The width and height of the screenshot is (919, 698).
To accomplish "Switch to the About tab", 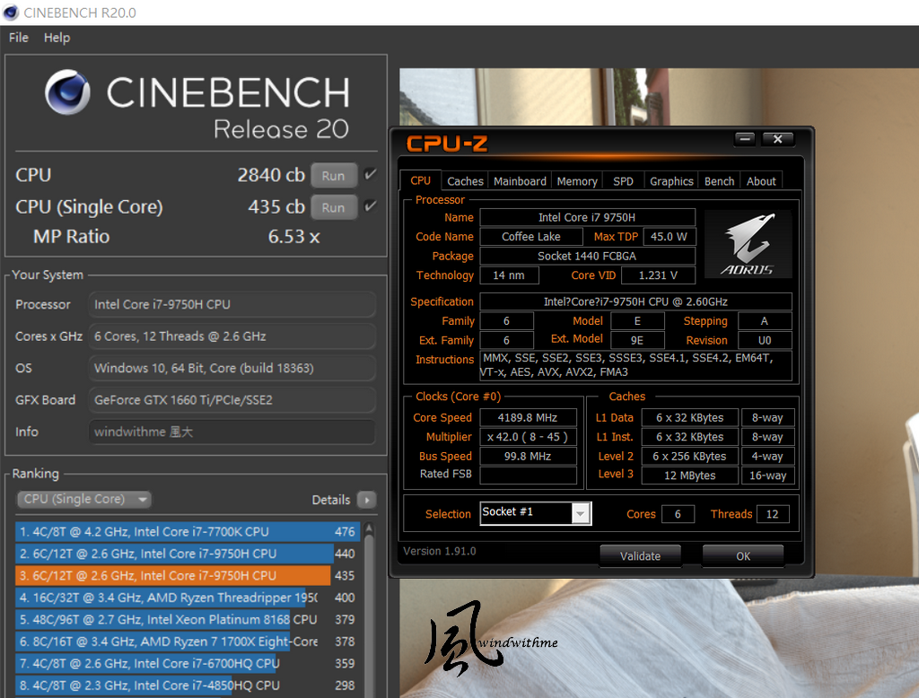I will tap(761, 181).
